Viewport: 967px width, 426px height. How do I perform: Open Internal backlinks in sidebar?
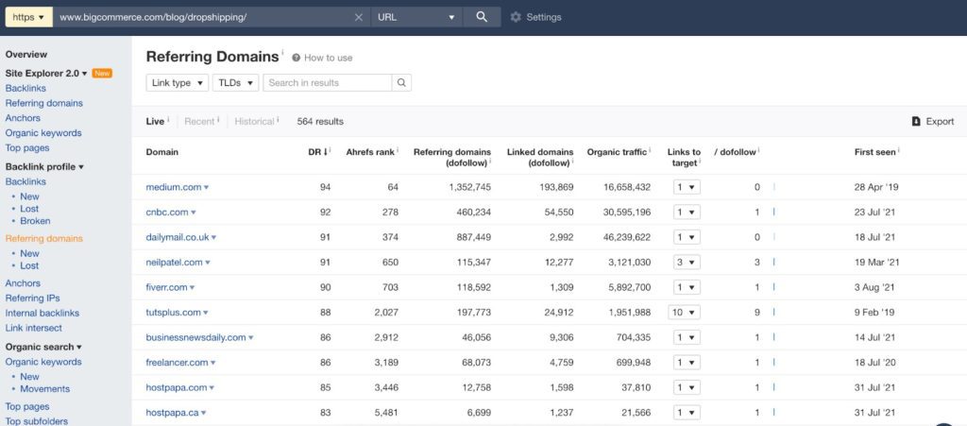tap(42, 313)
